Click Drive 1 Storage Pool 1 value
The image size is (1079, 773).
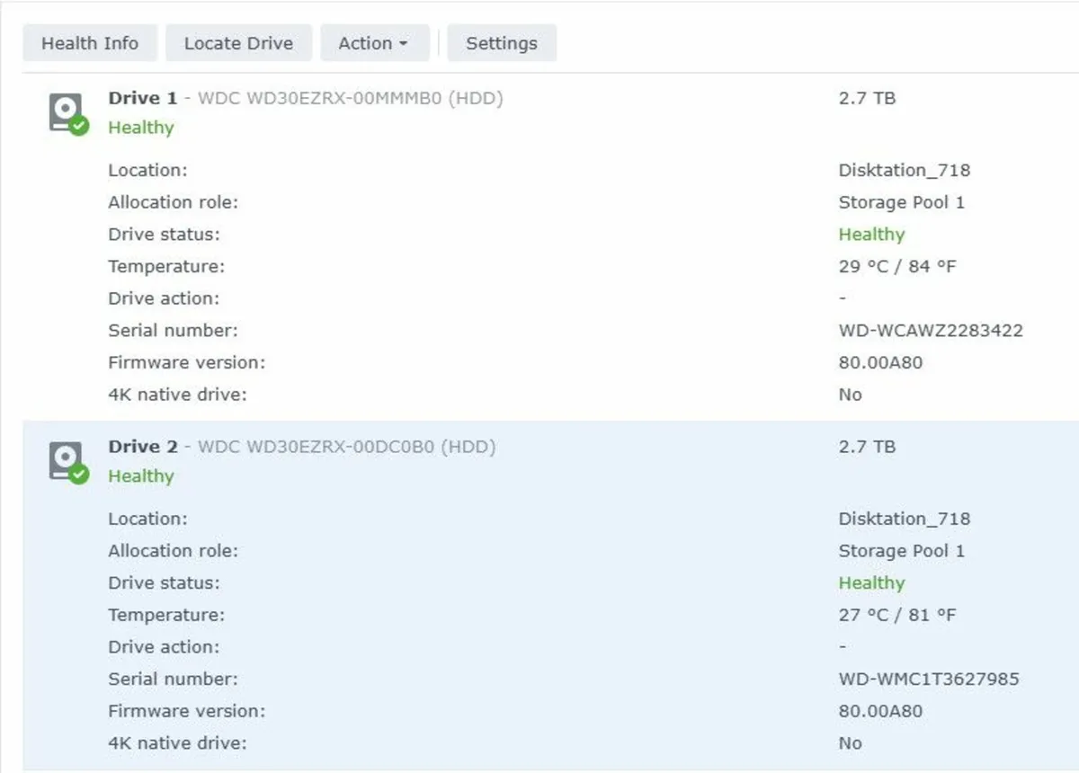click(x=902, y=202)
